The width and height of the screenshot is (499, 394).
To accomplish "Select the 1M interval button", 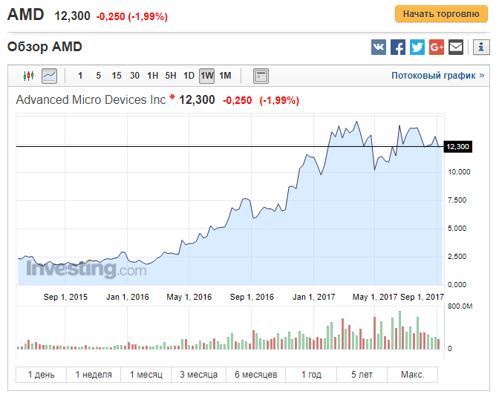I will click(x=225, y=76).
